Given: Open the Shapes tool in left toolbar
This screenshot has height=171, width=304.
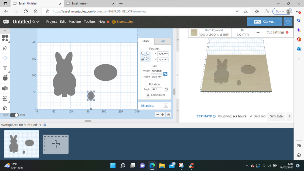Looking at the screenshot, I should (5, 38).
